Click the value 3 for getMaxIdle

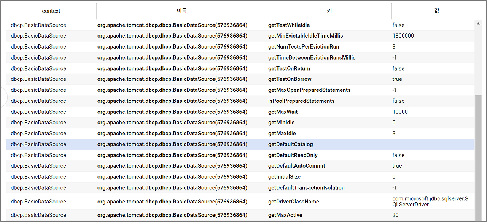(x=394, y=134)
